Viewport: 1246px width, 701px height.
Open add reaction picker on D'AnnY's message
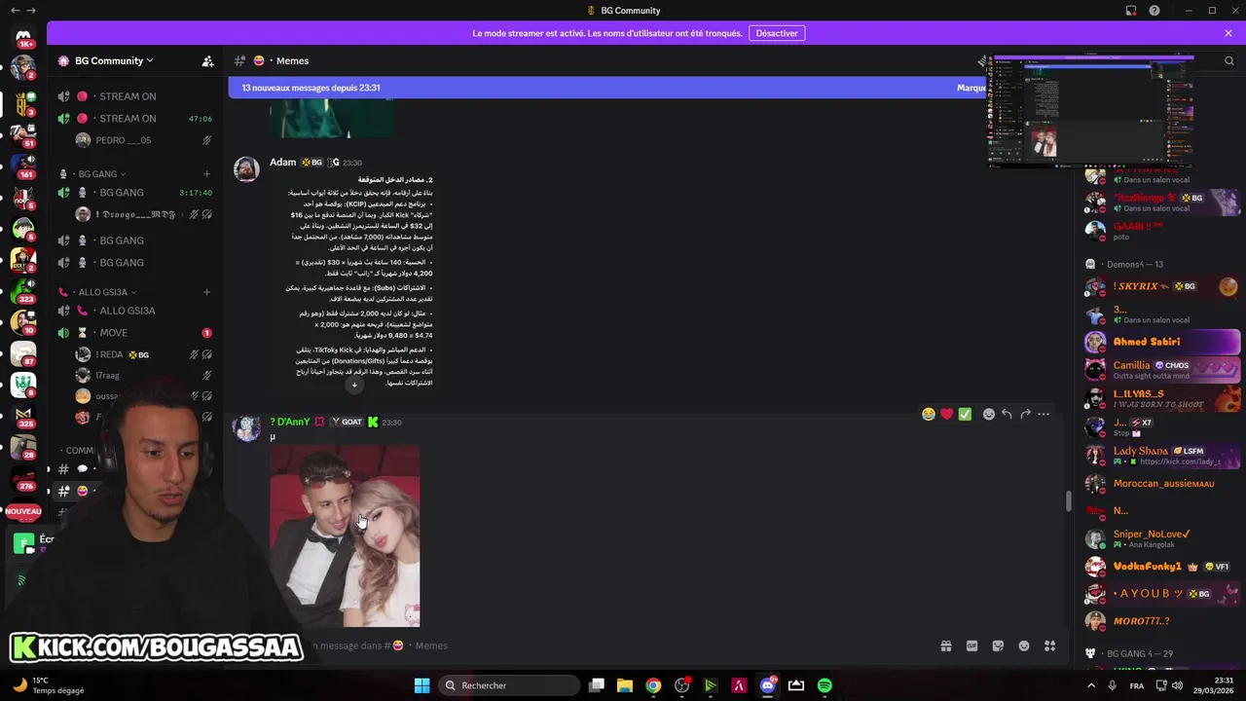(x=989, y=414)
